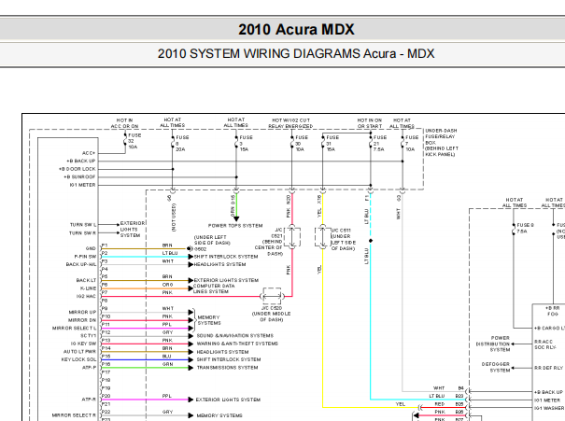Select the FUSE 8 7.5A label
The width and height of the screenshot is (565, 421).
point(525,228)
